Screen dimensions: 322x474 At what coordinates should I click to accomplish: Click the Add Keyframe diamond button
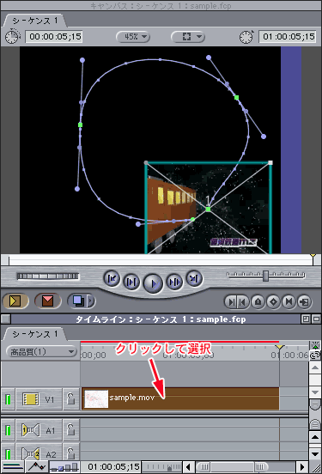tap(273, 301)
